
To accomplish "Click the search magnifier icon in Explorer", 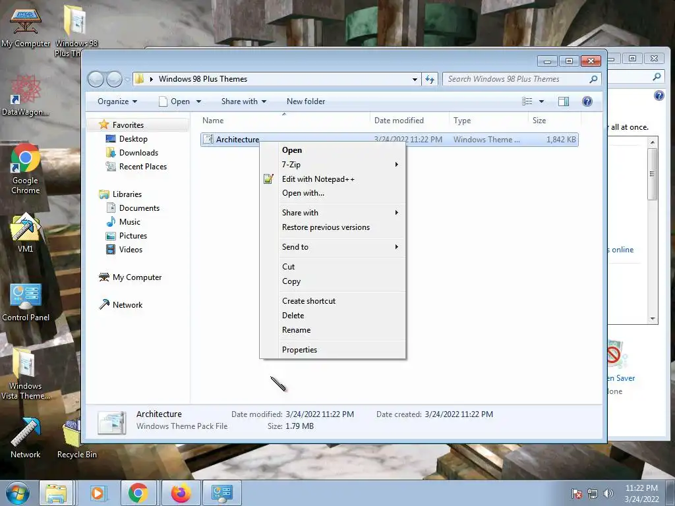I will [593, 79].
